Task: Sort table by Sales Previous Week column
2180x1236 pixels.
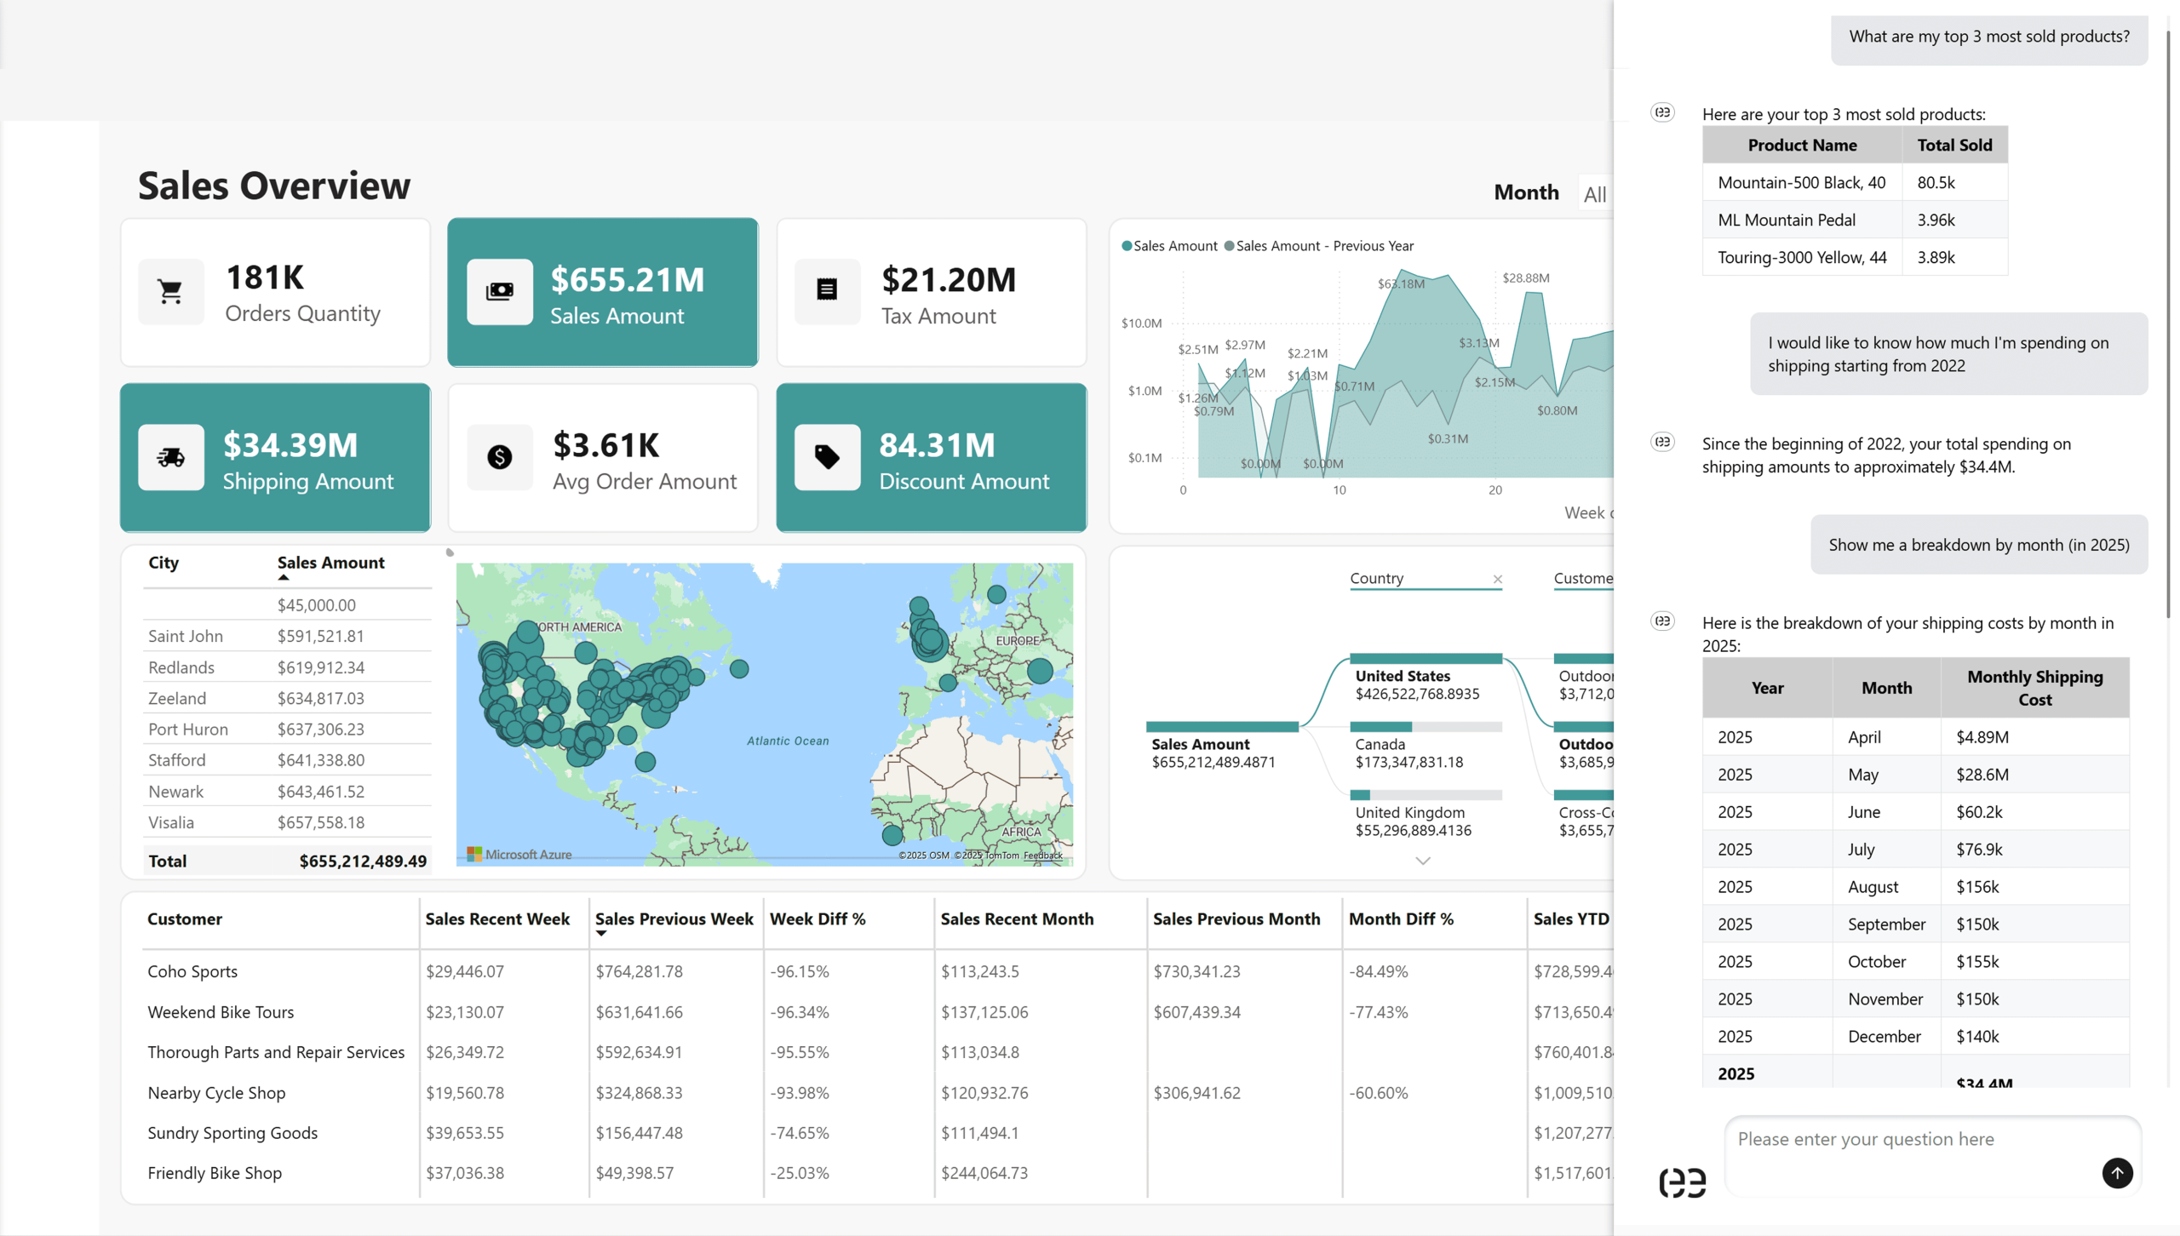Action: coord(674,919)
